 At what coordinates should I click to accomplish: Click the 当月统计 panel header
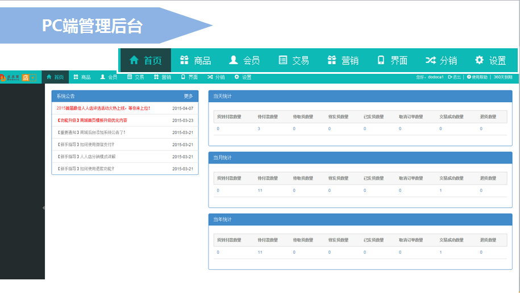click(x=360, y=158)
